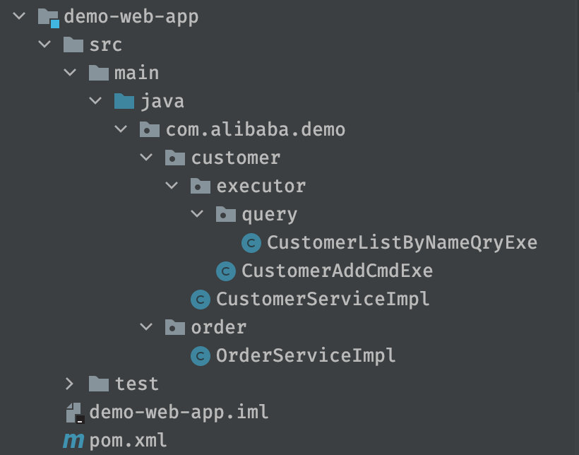The image size is (579, 455).
Task: Select pom.xml file name
Action: [128, 441]
